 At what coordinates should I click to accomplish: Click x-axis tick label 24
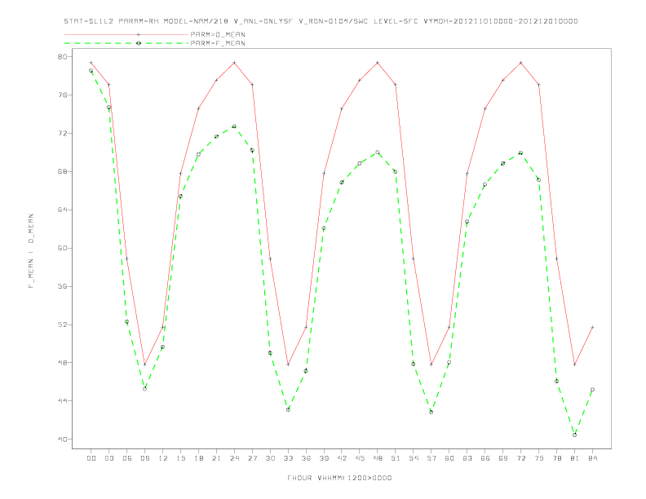coord(234,458)
